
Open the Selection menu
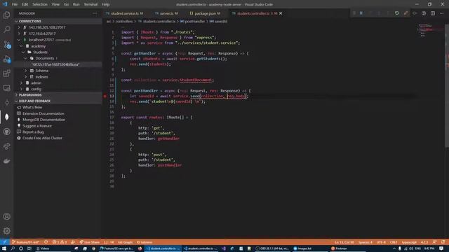coord(40,4)
